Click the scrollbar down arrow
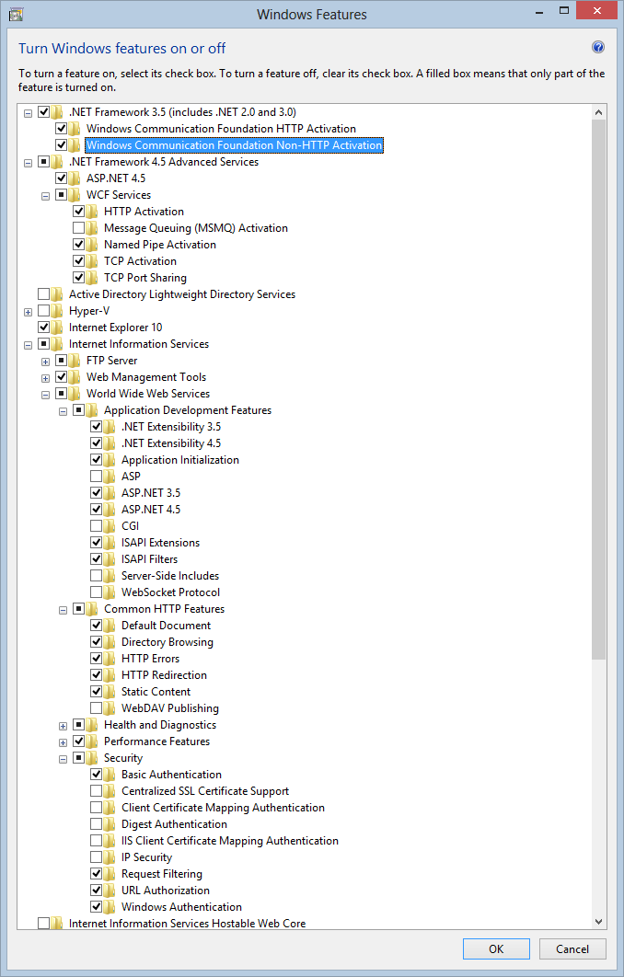 [x=598, y=921]
